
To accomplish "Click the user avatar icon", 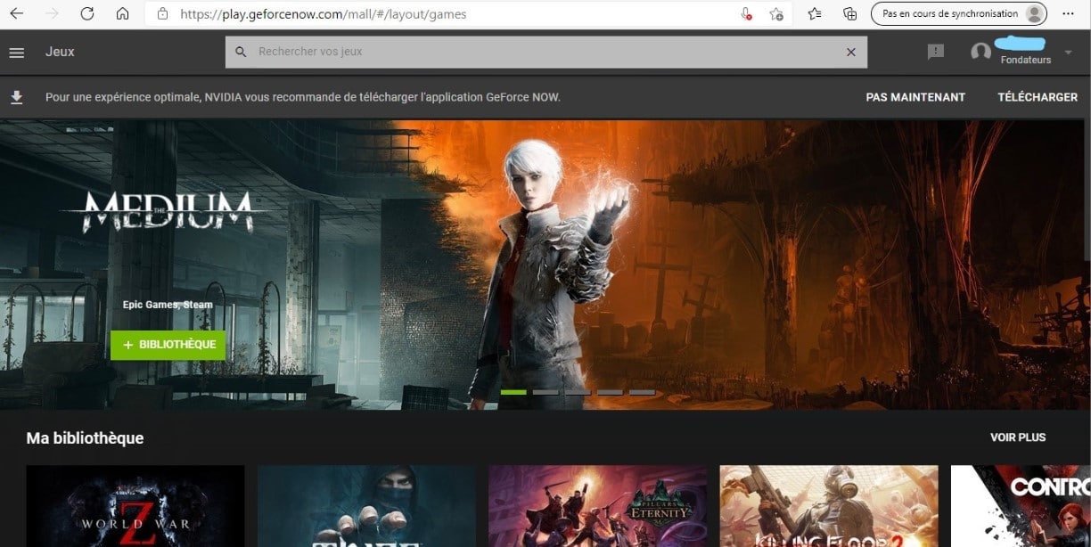I will (x=980, y=53).
